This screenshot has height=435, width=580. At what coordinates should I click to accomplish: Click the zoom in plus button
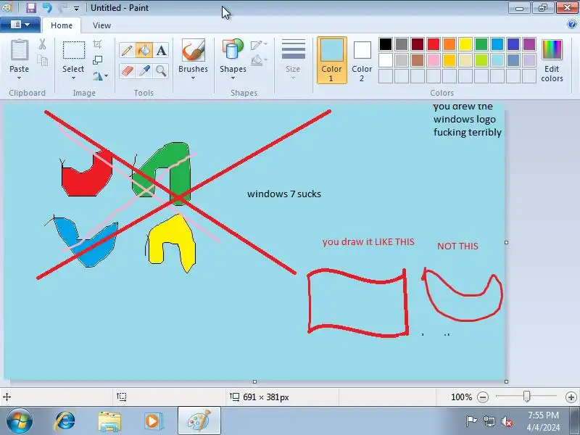[x=571, y=397]
